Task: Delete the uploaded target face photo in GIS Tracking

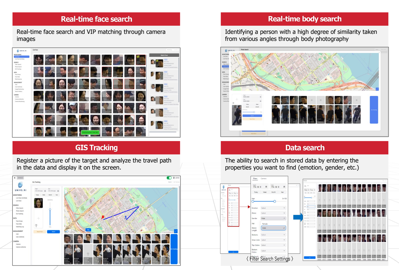Action: point(41,200)
